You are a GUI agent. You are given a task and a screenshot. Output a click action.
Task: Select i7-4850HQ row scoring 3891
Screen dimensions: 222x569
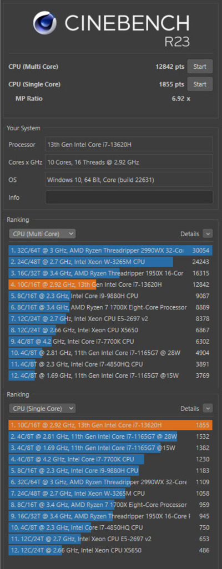(x=110, y=364)
